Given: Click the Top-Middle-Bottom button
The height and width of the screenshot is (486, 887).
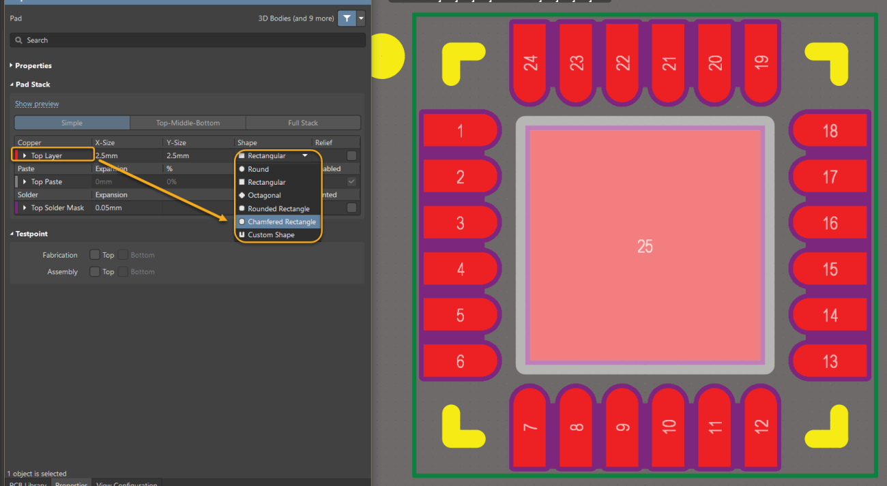Looking at the screenshot, I should pos(187,123).
